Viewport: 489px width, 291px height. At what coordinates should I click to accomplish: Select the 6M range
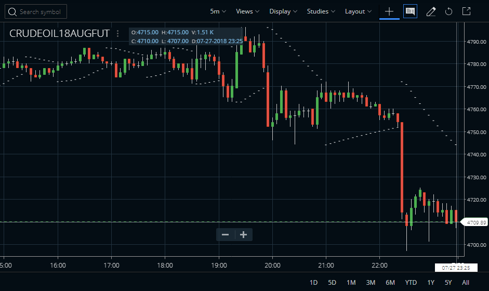click(390, 283)
